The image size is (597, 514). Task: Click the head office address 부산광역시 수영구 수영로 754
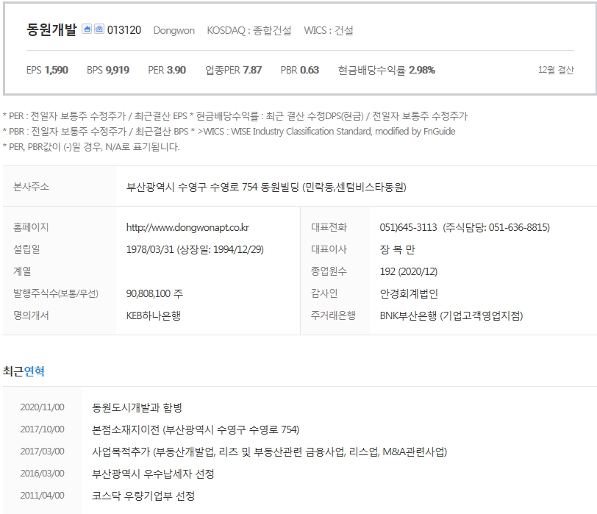192,187
